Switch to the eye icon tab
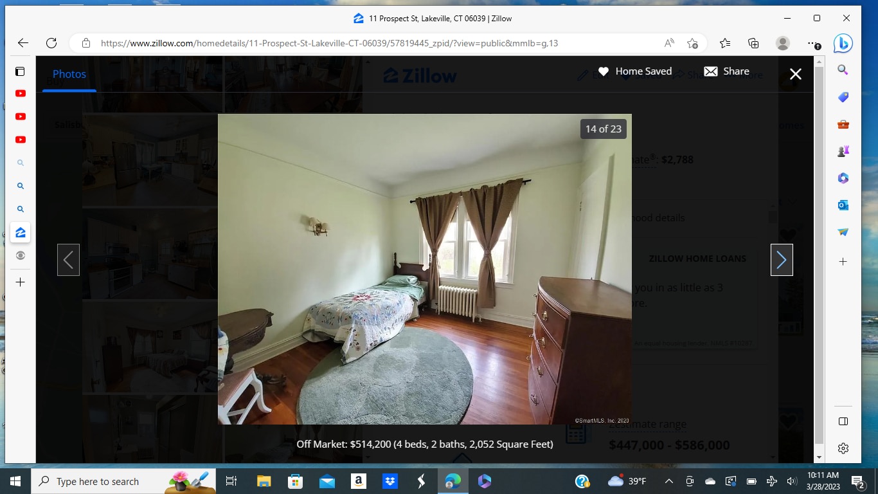This screenshot has width=878, height=494. click(21, 255)
